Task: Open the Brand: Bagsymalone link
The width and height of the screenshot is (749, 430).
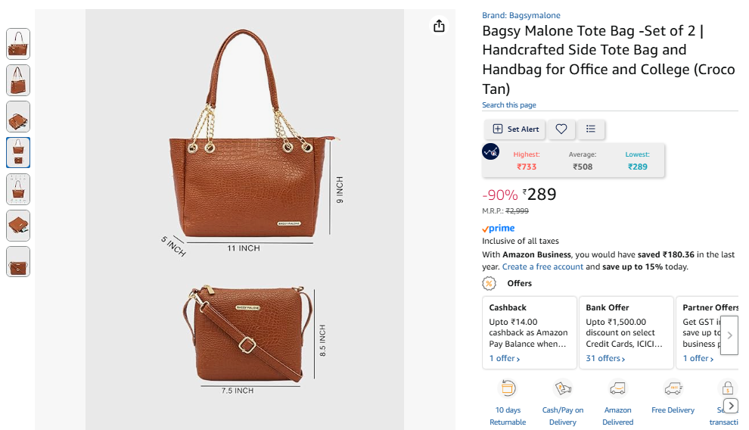Action: coord(521,15)
